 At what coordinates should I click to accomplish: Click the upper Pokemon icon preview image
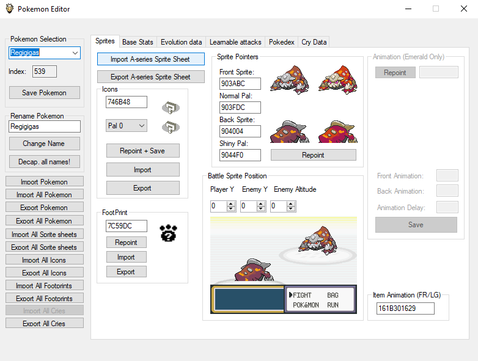170,108
